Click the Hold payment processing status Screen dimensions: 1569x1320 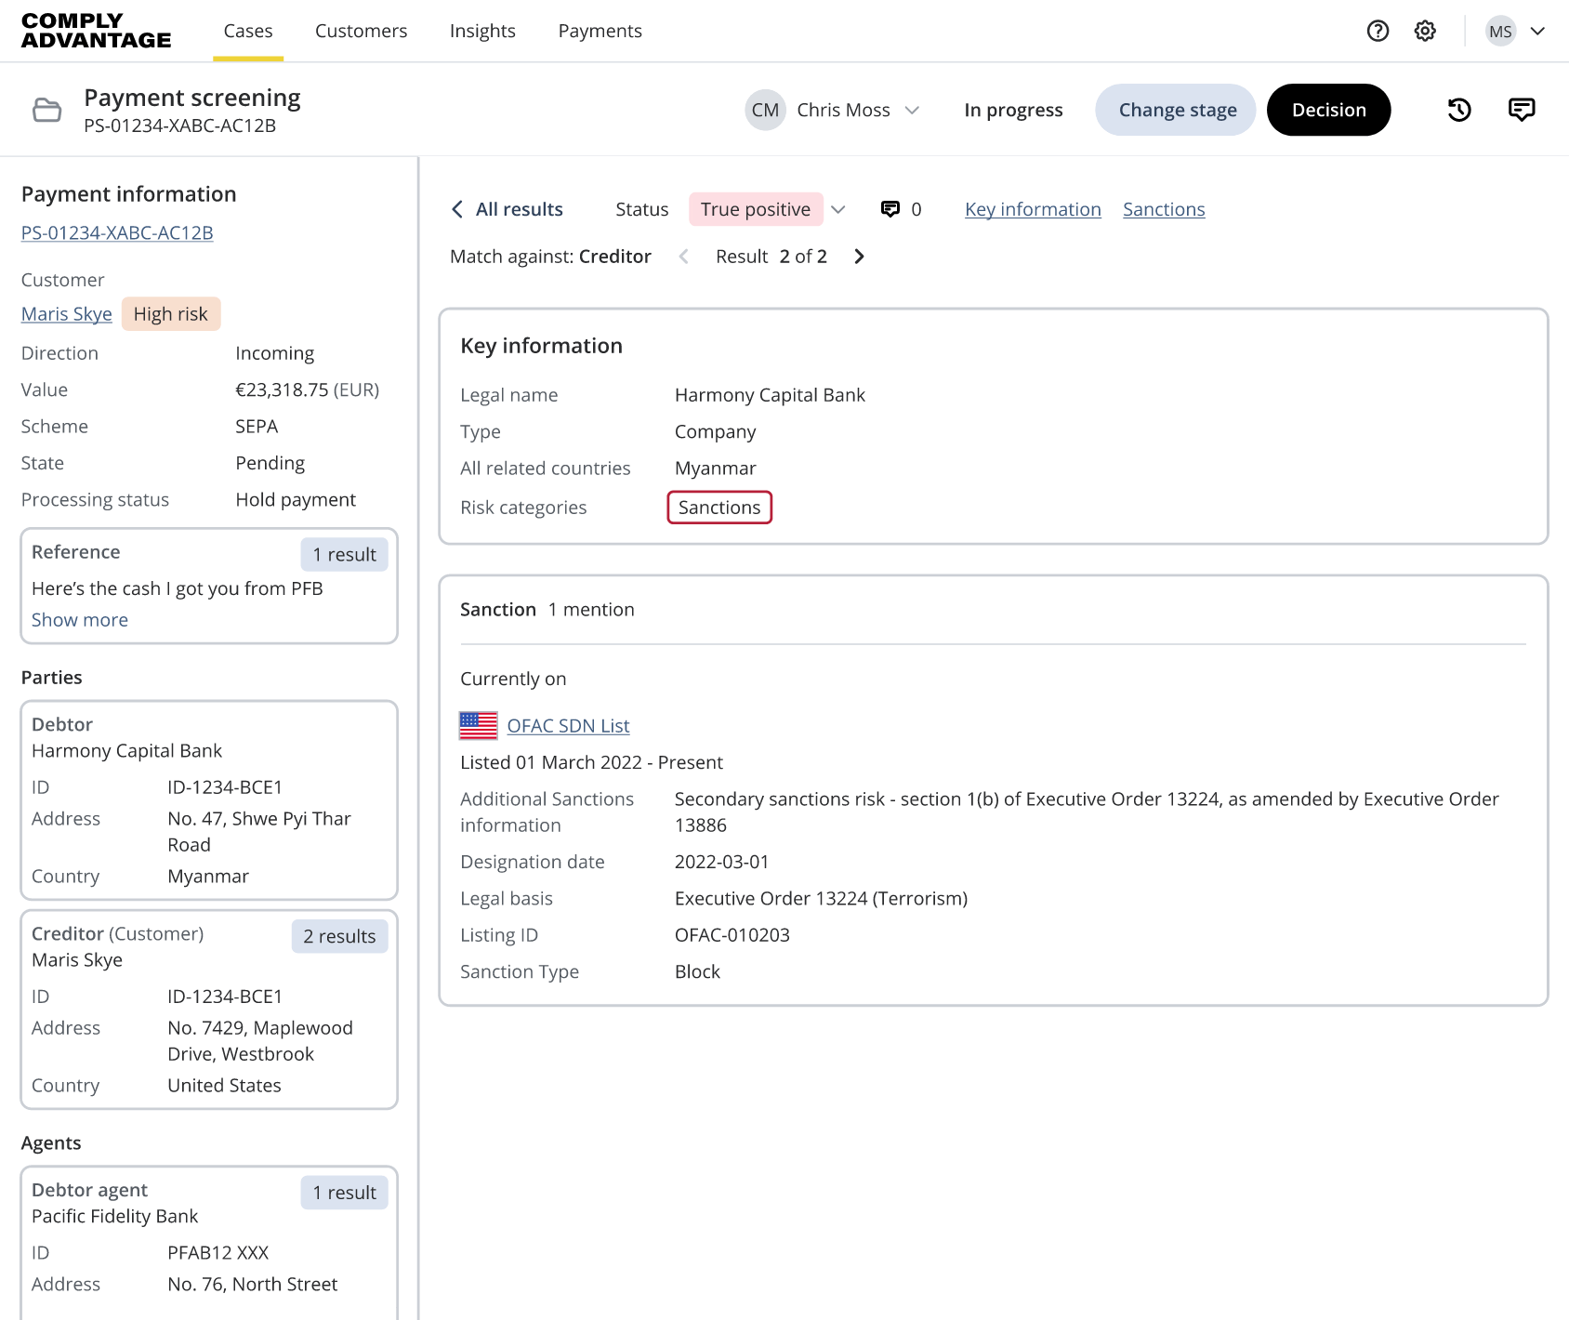point(296,500)
